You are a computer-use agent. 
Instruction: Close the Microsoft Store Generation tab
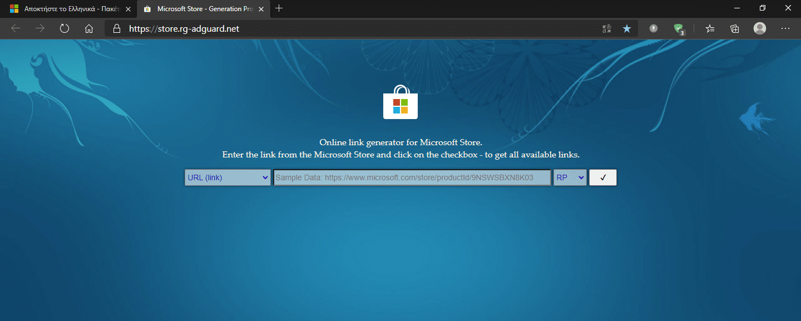pyautogui.click(x=261, y=9)
